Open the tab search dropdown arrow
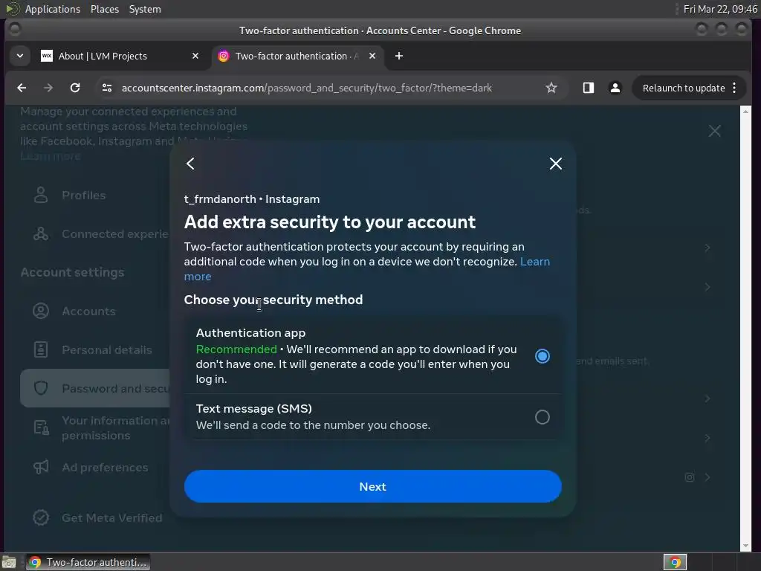Image resolution: width=761 pixels, height=571 pixels. point(20,56)
